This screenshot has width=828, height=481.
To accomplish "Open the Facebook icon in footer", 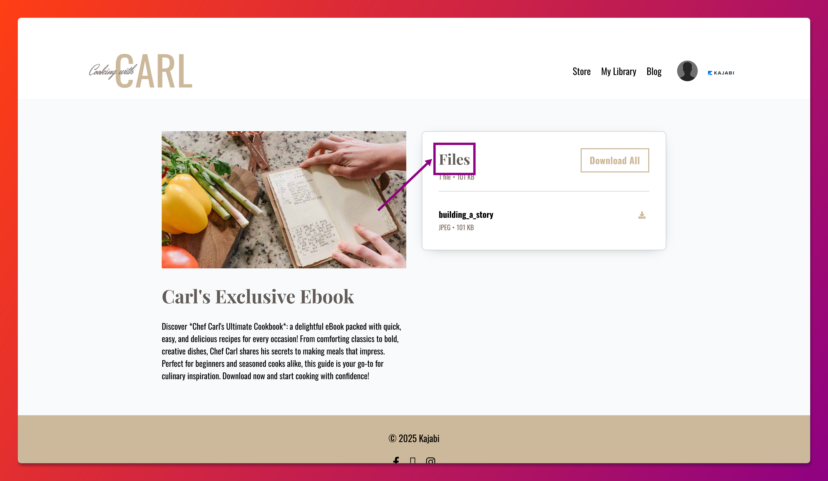I will pos(396,460).
